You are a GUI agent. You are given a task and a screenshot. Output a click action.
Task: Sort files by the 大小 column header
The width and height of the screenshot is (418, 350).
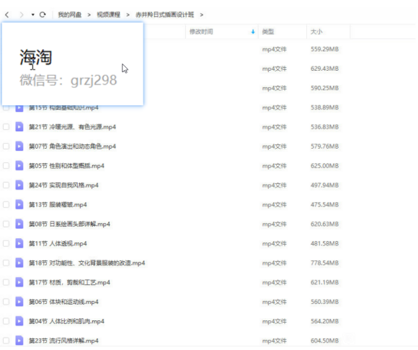(316, 32)
